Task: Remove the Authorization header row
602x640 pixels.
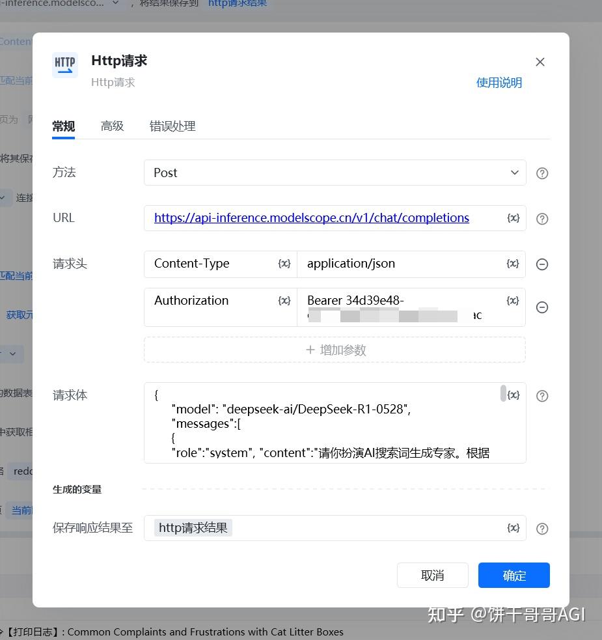Action: pyautogui.click(x=542, y=307)
